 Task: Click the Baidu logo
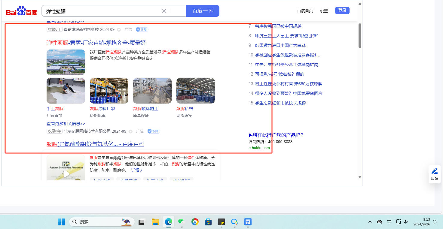click(21, 11)
